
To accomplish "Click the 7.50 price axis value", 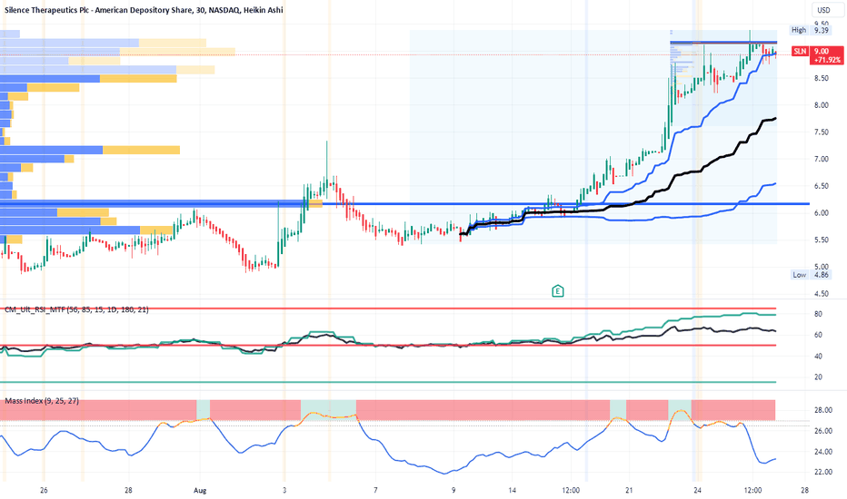I will [821, 132].
